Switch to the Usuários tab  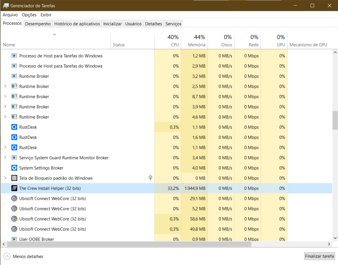pos(133,24)
